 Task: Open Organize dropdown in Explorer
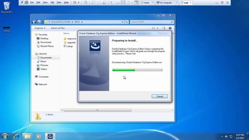(x=40, y=28)
